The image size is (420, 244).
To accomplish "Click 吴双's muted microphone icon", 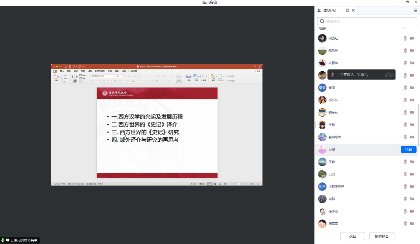I will tap(405, 174).
